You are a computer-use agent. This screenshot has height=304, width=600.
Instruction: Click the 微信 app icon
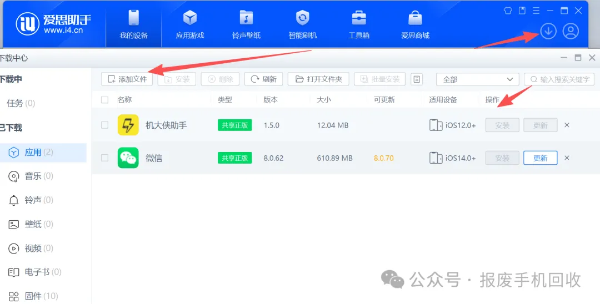click(128, 158)
